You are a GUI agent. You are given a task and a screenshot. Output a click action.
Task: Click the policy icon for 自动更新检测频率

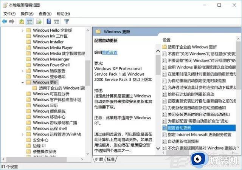(x=164, y=141)
